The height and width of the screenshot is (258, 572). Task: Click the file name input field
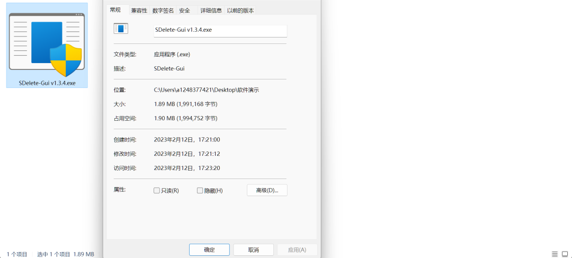(x=220, y=31)
